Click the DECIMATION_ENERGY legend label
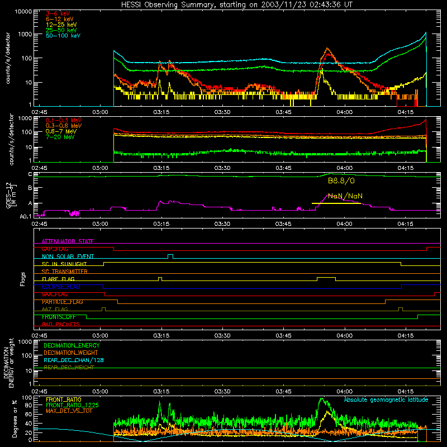The width and height of the screenshot is (447, 447). coord(72,345)
